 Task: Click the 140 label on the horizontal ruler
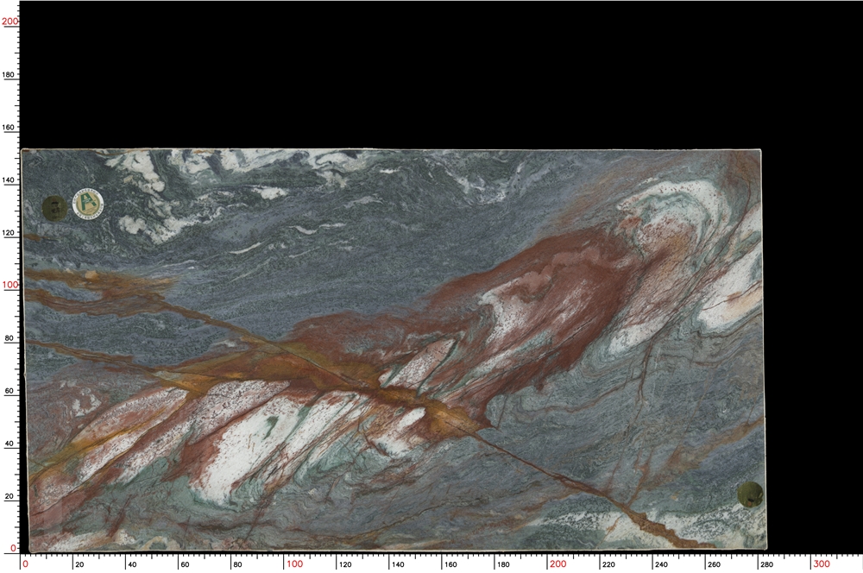(397, 564)
